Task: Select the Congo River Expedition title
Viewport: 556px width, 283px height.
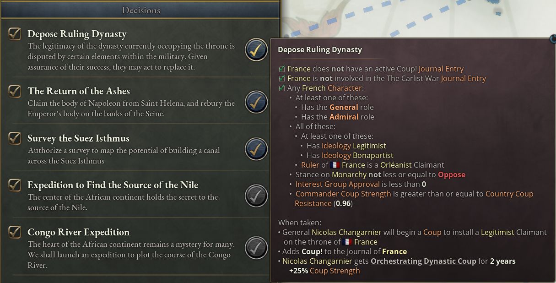Action: (78, 232)
